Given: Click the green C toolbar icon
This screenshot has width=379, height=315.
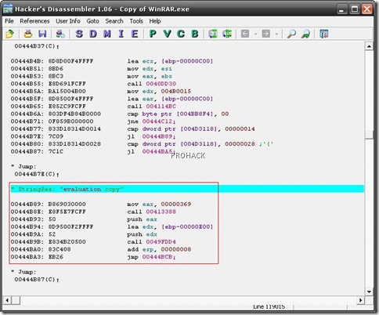Looking at the screenshot, I should coord(181,34).
